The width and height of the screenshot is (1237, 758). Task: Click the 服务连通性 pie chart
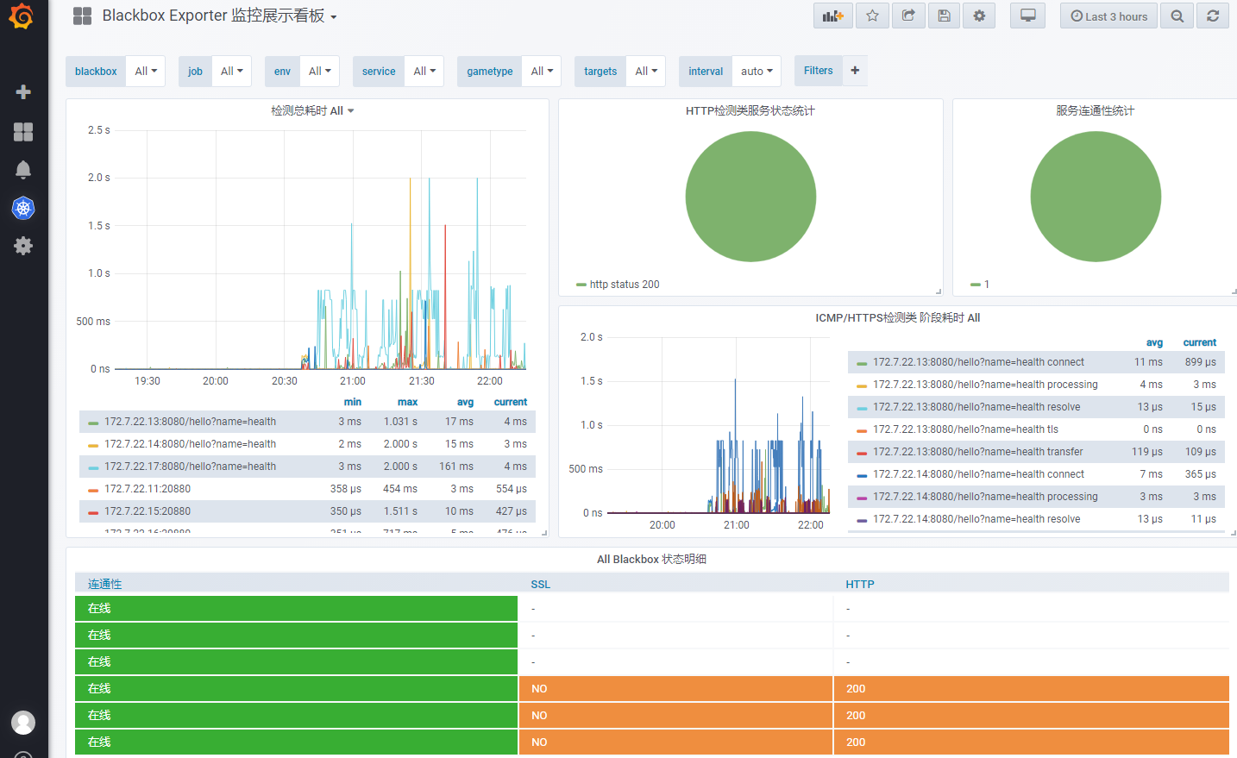(1096, 197)
